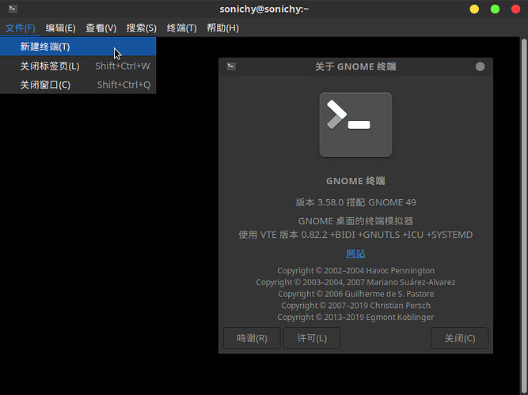Click the Shift+Ctrl+W shortcut label
This screenshot has height=395, width=528.
(x=123, y=66)
